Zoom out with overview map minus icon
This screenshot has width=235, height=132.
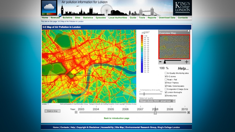pyautogui.click(x=160, y=62)
